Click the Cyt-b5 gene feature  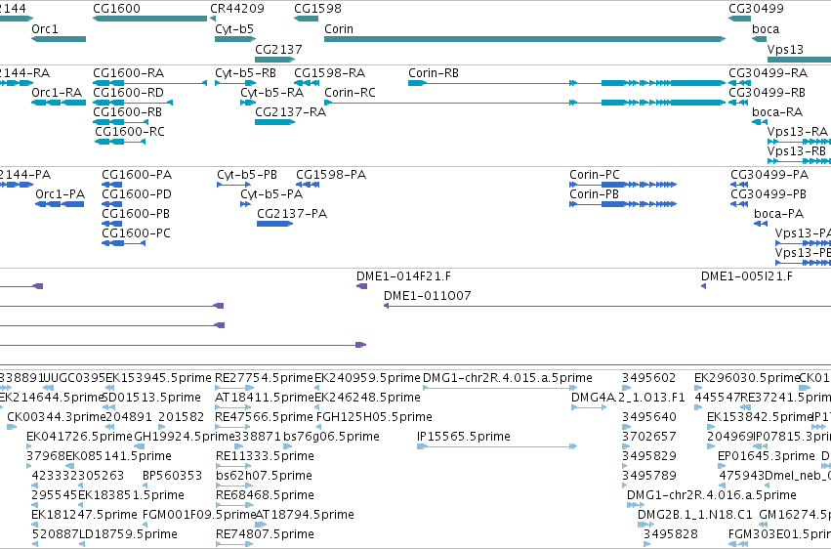click(x=235, y=39)
